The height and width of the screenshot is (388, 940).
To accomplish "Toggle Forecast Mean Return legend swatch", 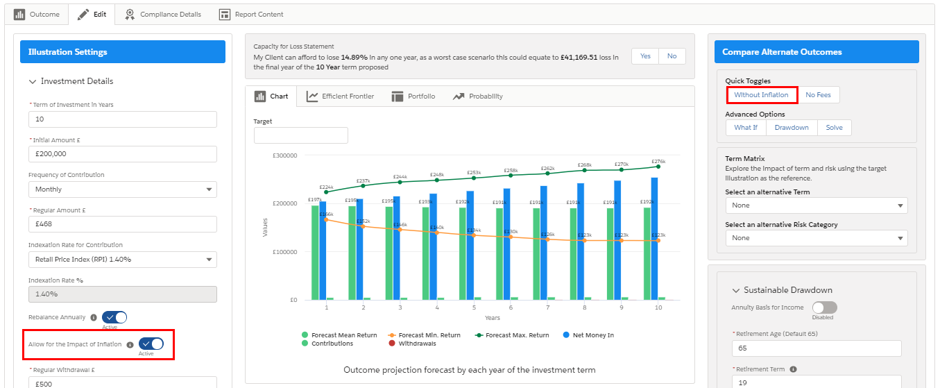I will [306, 335].
